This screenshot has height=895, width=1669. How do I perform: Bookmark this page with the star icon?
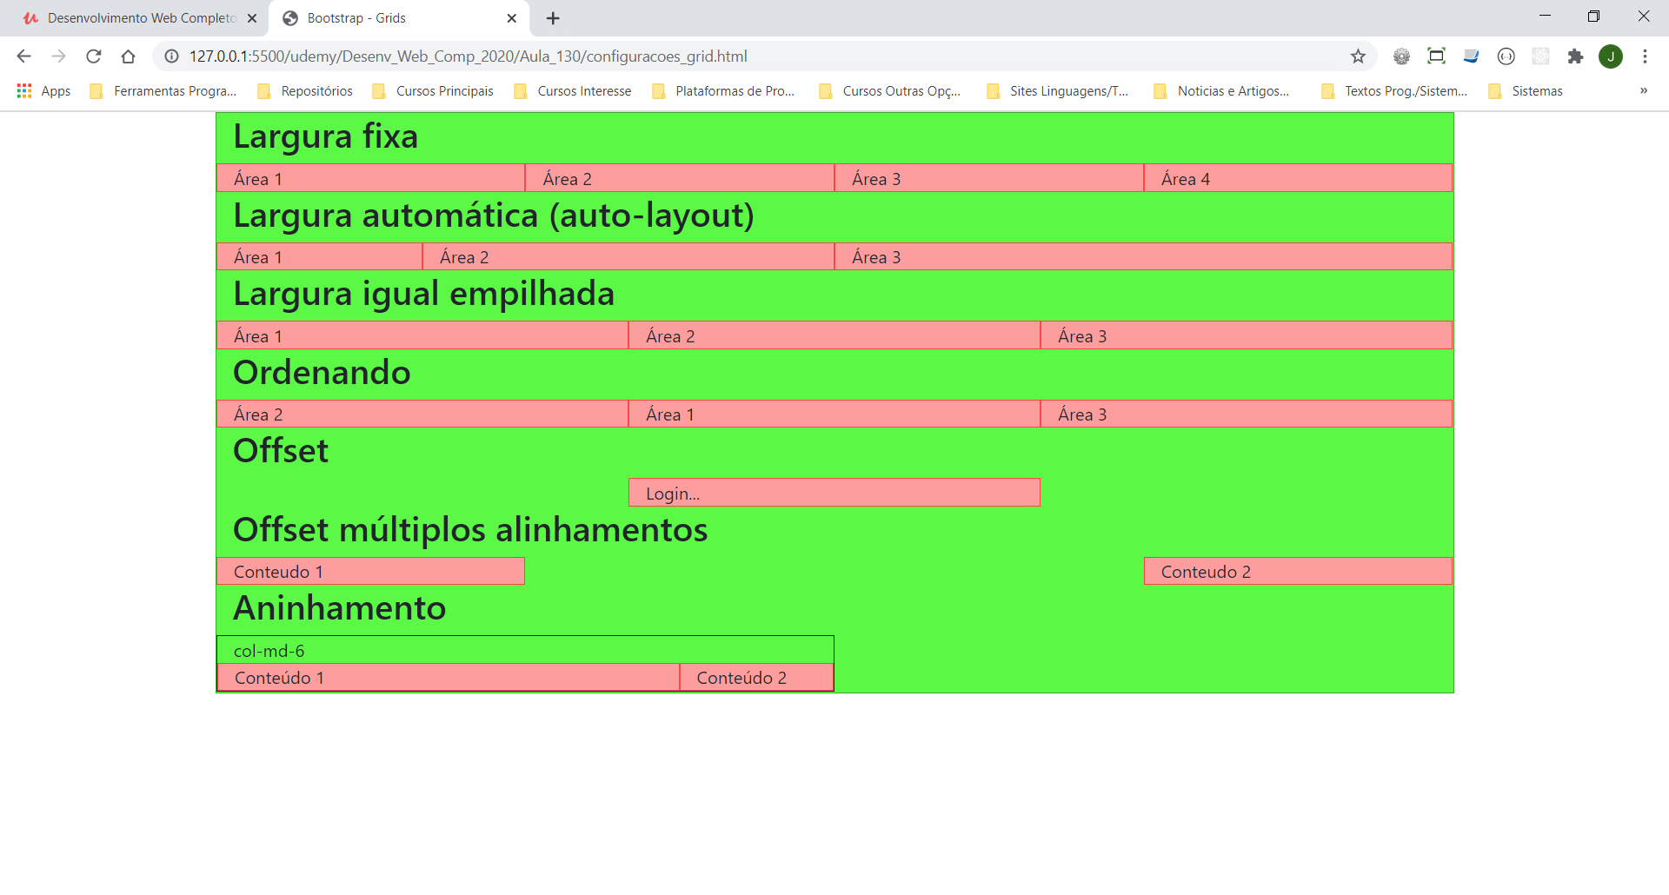click(1358, 56)
